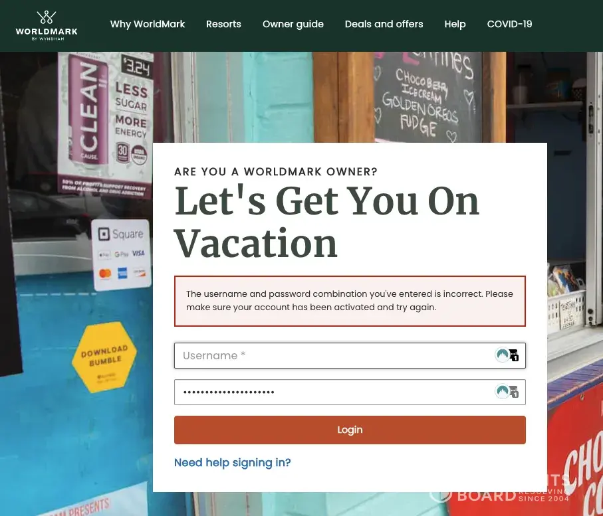Open Deals and offers in navigation
This screenshot has width=603, height=516.
(x=384, y=24)
